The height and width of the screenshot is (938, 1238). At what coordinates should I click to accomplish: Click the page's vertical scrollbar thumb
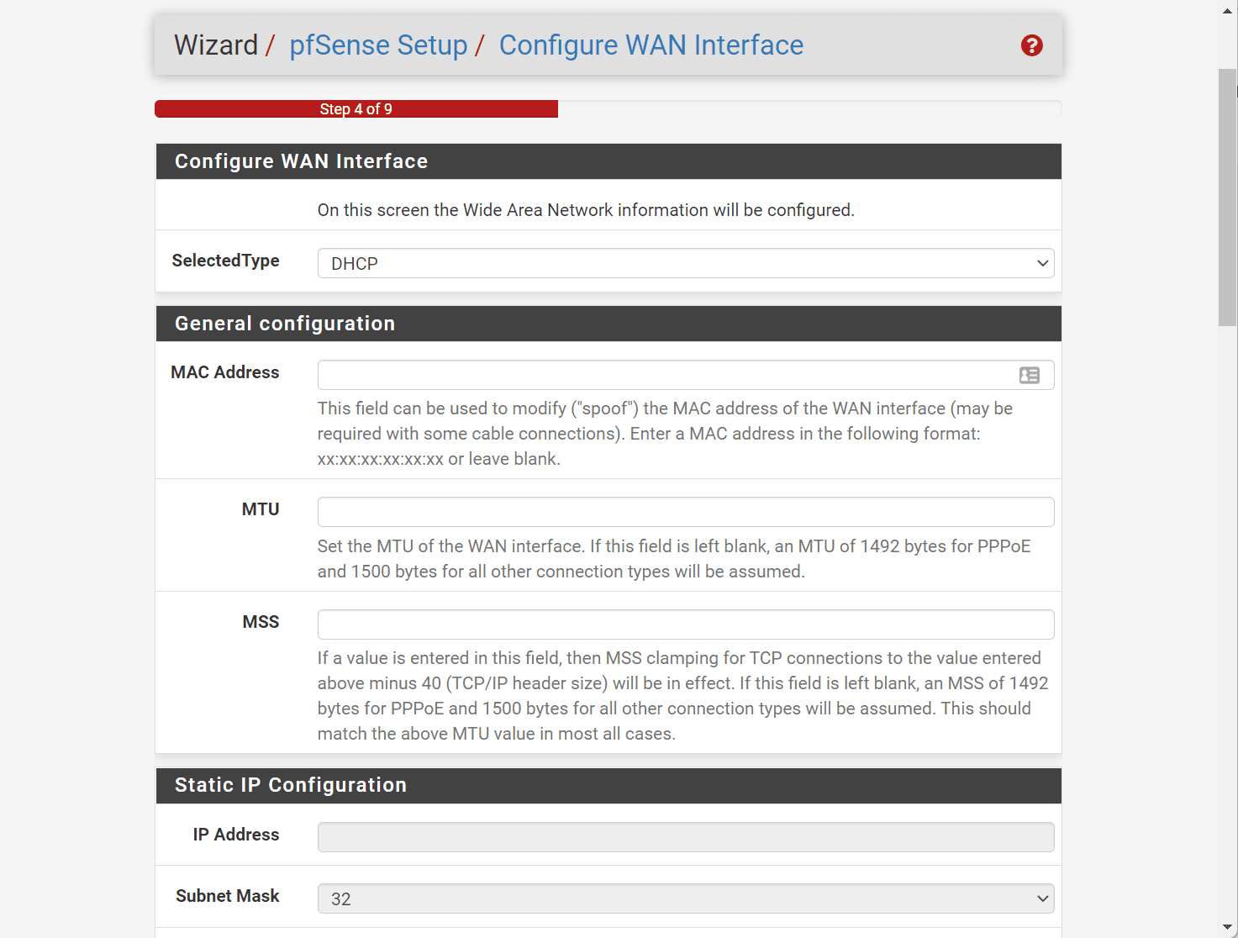(x=1228, y=198)
